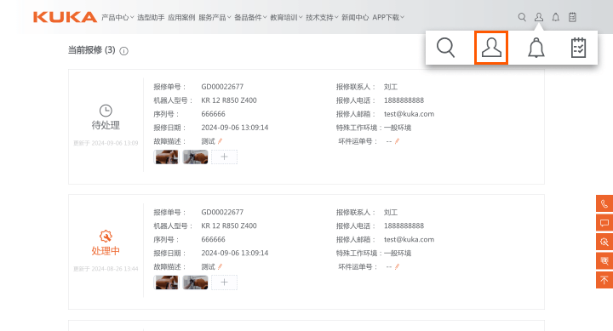The width and height of the screenshot is (613, 331).
Task: Open 新闻中心 in the navigation
Action: (355, 17)
